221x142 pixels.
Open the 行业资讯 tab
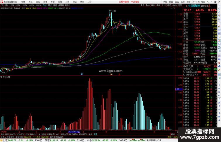coord(36,137)
